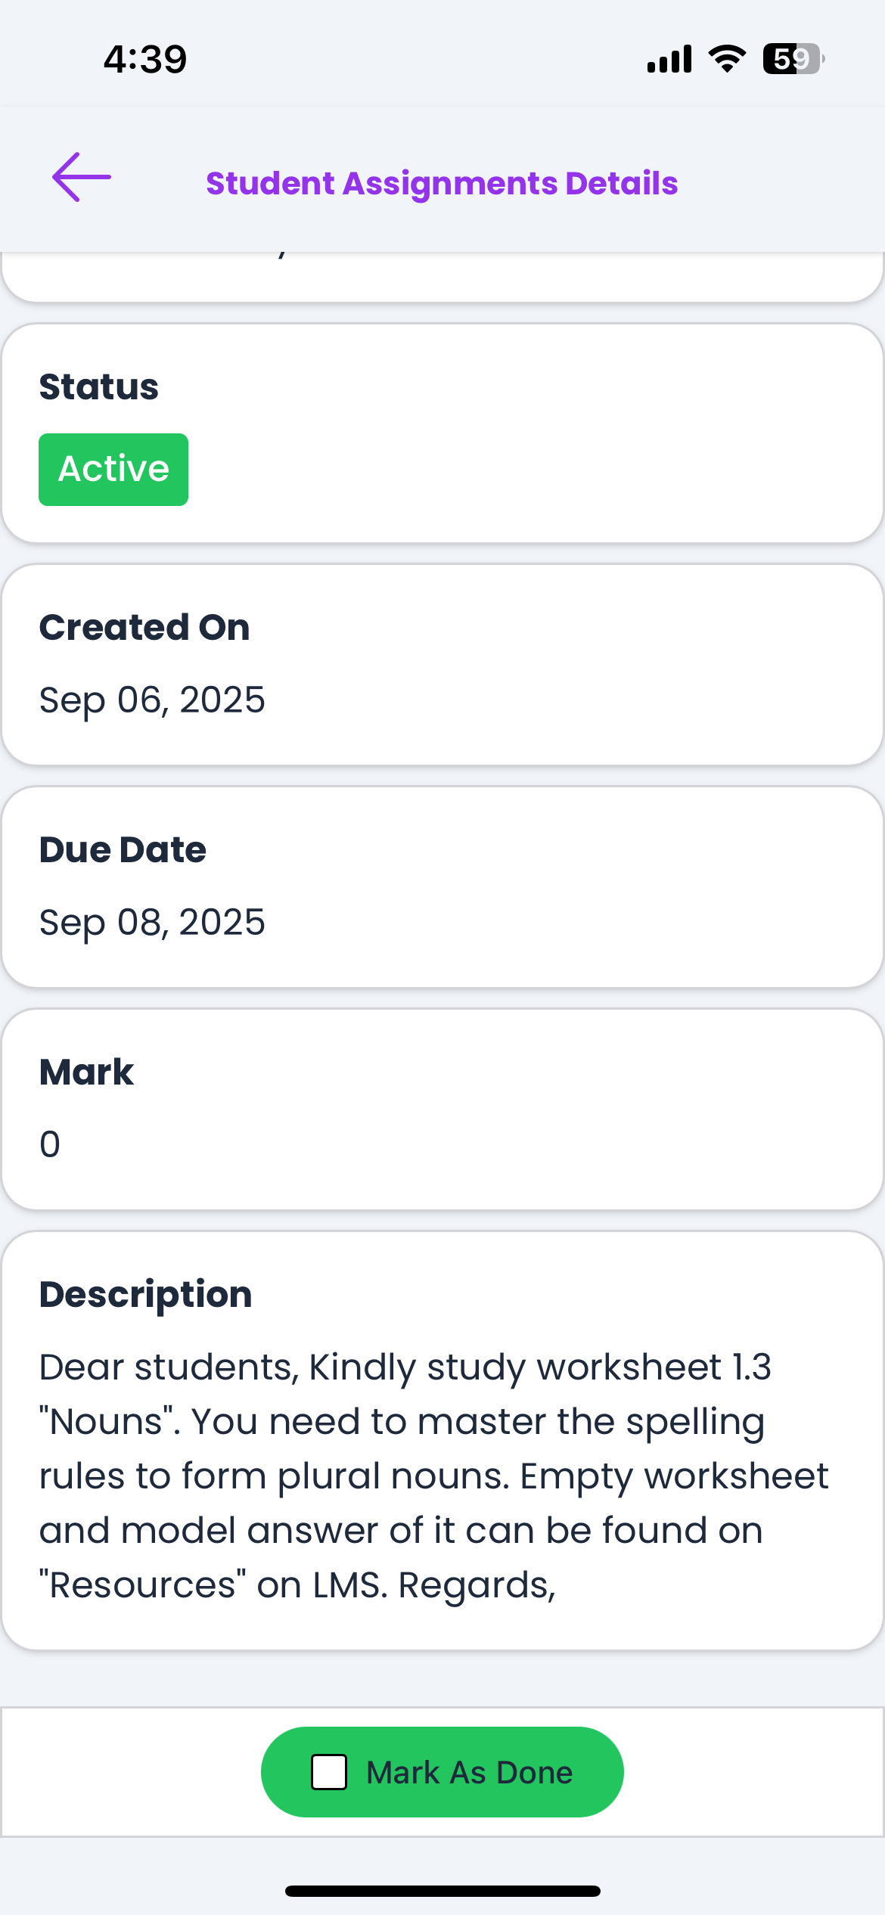Click the Sep 08, 2025 due date
This screenshot has width=885, height=1915.
[x=152, y=922]
